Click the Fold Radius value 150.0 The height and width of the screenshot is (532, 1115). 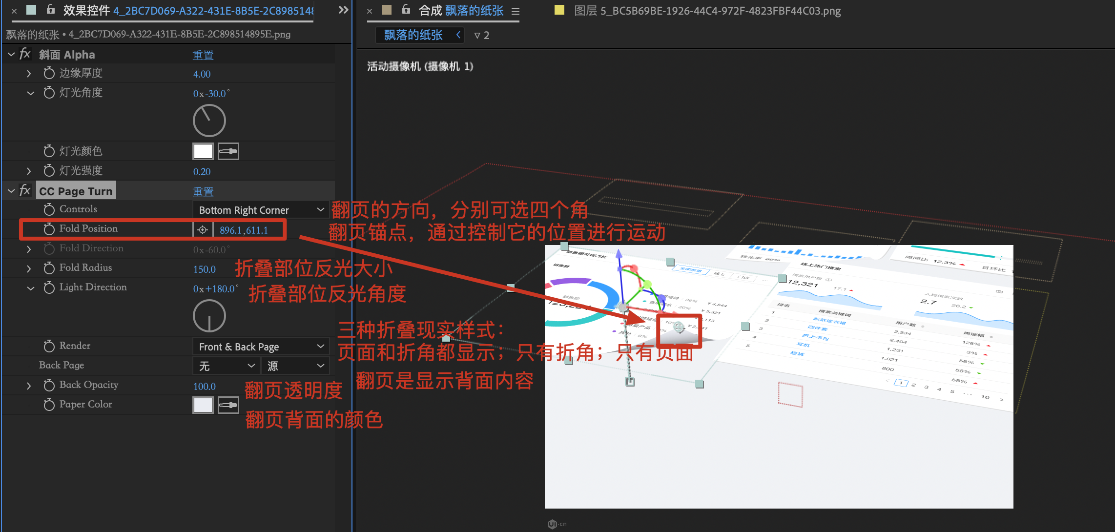(x=204, y=269)
